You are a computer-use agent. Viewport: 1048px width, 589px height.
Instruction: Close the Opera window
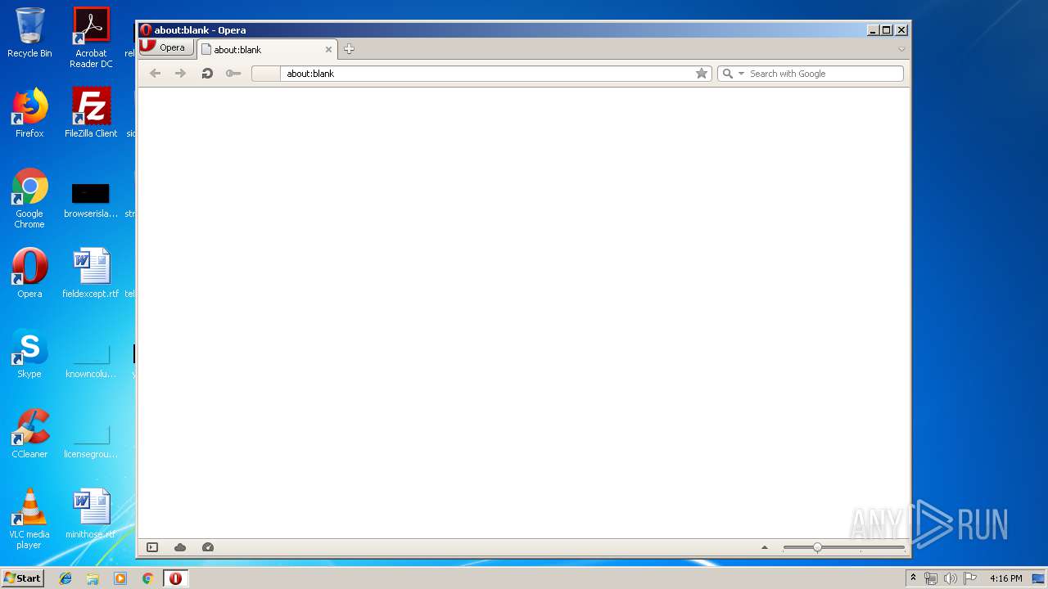click(901, 30)
